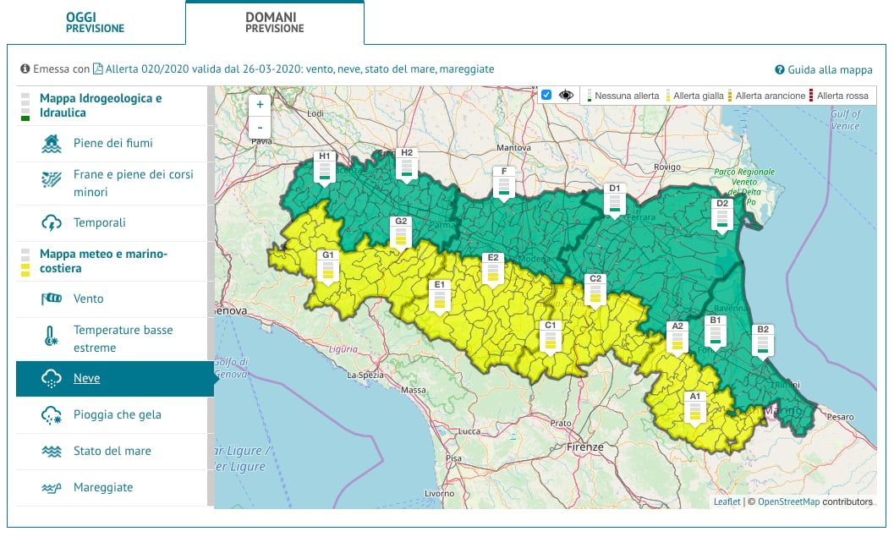Click the Temperature basse thermometer icon
The height and width of the screenshot is (537, 894).
coord(52,338)
